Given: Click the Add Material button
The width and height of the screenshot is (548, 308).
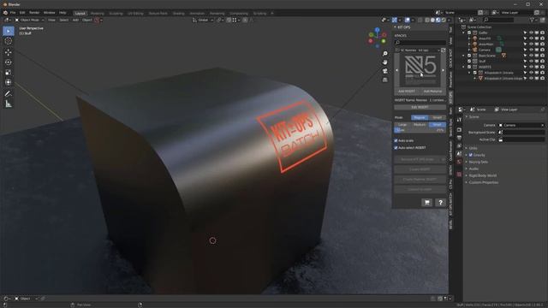Looking at the screenshot, I should click(432, 92).
